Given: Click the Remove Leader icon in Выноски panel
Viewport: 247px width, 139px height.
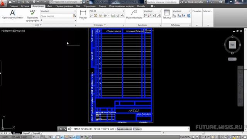Looking at the screenshot, I should 149,16.
